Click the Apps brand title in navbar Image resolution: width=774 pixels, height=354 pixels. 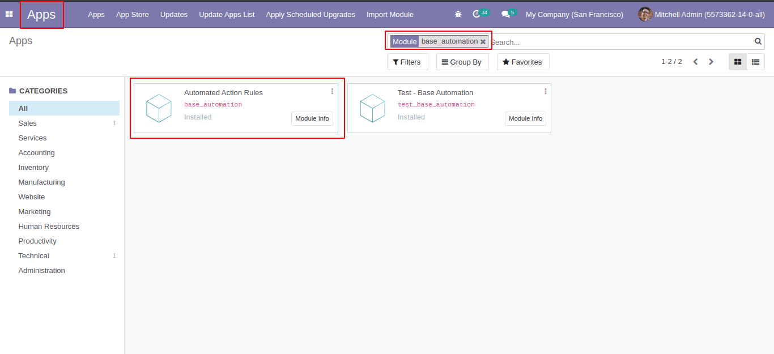tap(41, 15)
